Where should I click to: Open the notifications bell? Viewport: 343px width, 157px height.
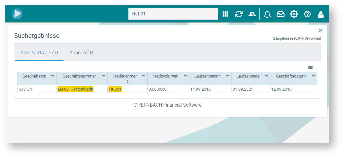pos(267,14)
